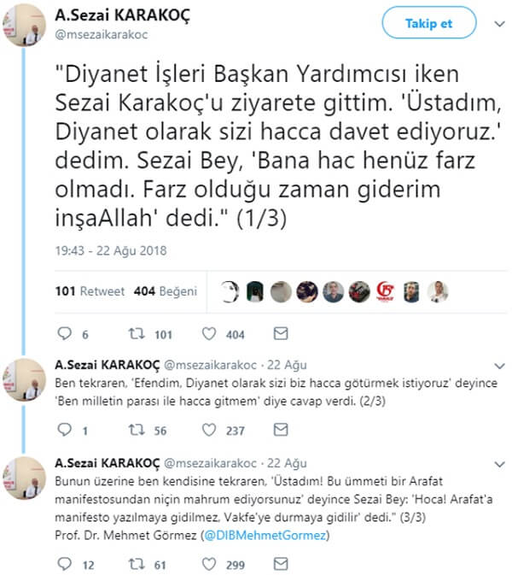Open the main tweet author's profile picture
Viewport: 512px width, 575px height.
pyautogui.click(x=24, y=25)
